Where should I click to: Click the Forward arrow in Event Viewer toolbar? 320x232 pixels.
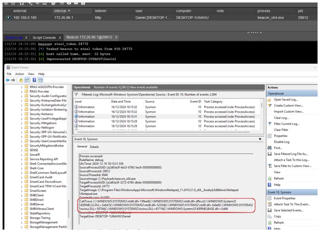coord(13,80)
